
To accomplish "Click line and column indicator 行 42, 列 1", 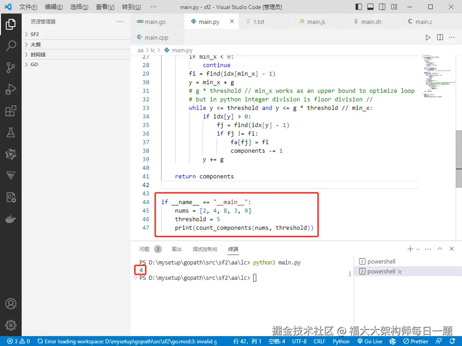I will click(x=247, y=341).
